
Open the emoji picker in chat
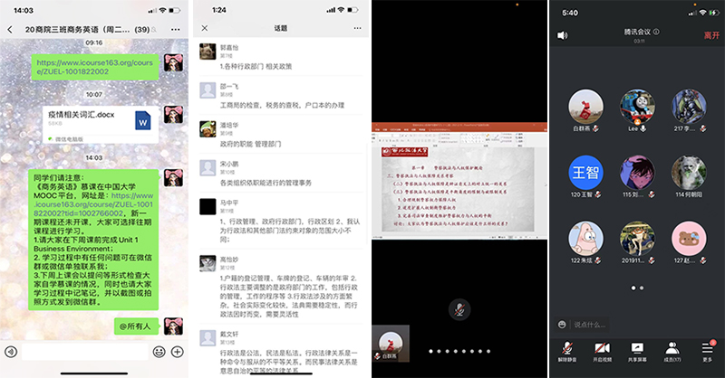tap(159, 350)
